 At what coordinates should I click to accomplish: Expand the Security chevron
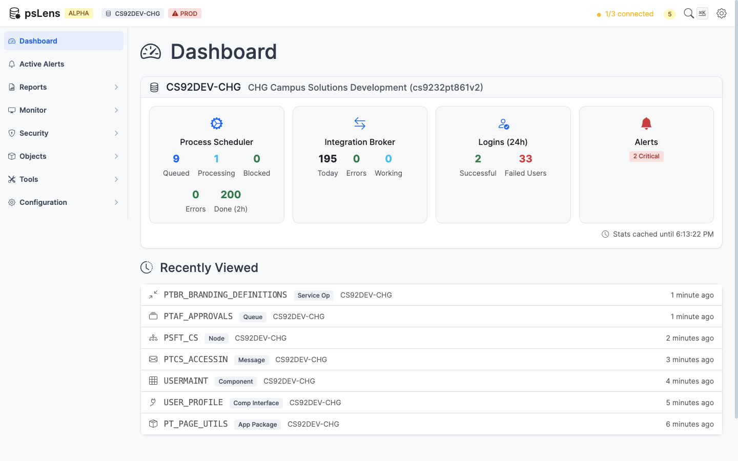pyautogui.click(x=116, y=133)
